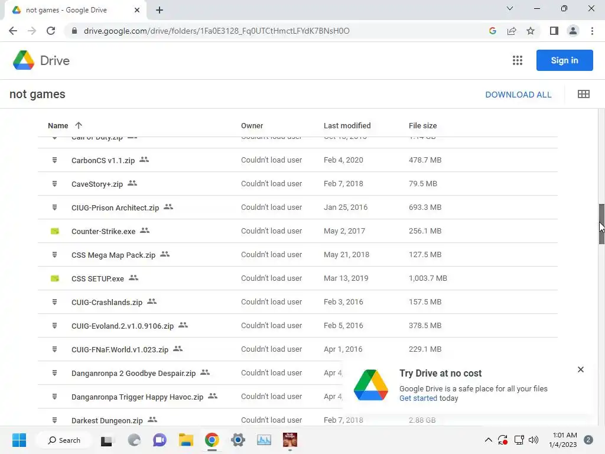Click the address bar URL

point(216,31)
